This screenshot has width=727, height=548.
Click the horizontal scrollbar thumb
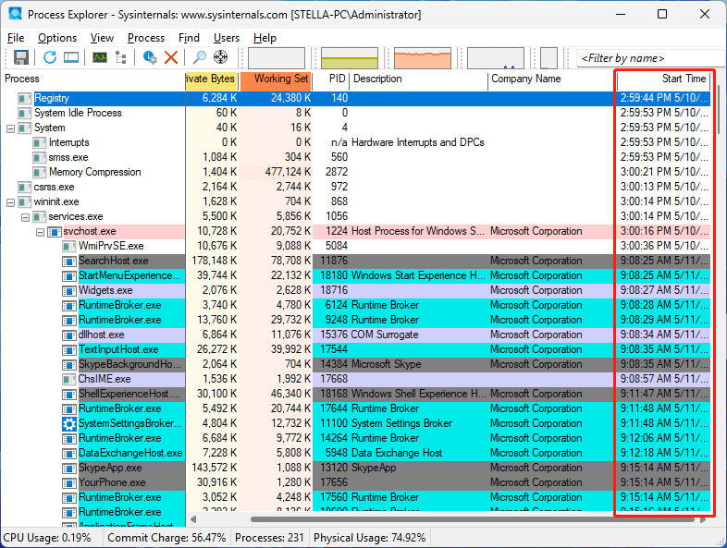(472, 519)
